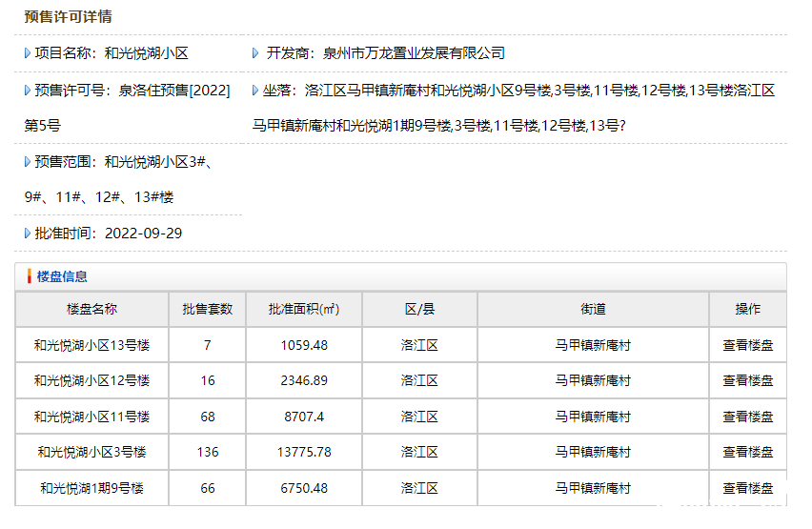The image size is (812, 529).
Task: Click the arrow icon beside 预售范围
Action: (x=28, y=162)
